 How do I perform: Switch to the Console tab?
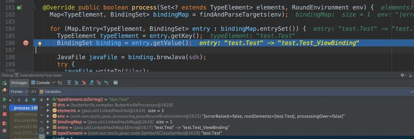coord(41,82)
